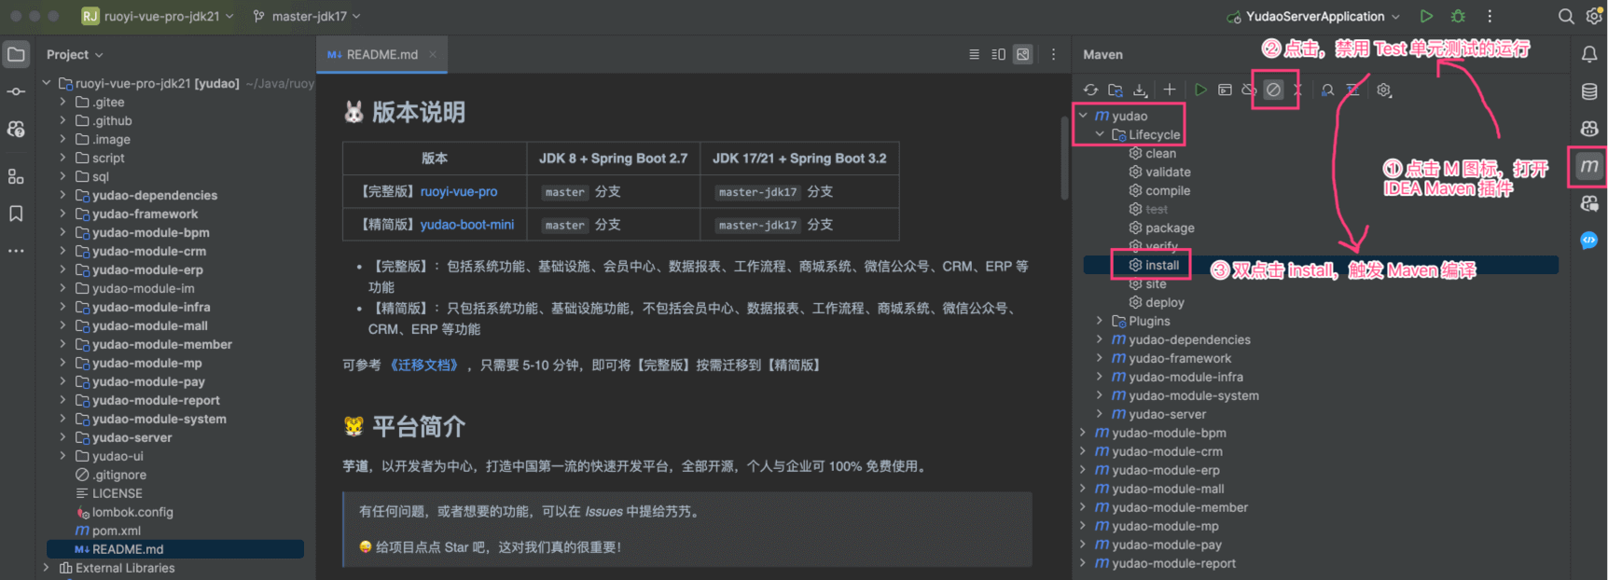Open the Commit tool window icon
The image size is (1608, 580).
[x=16, y=91]
